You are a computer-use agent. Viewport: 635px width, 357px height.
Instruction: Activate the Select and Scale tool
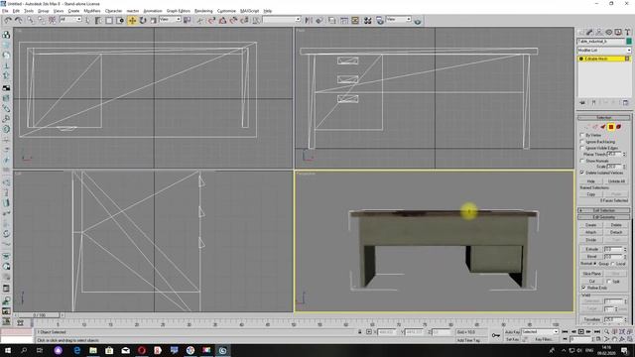(x=154, y=20)
